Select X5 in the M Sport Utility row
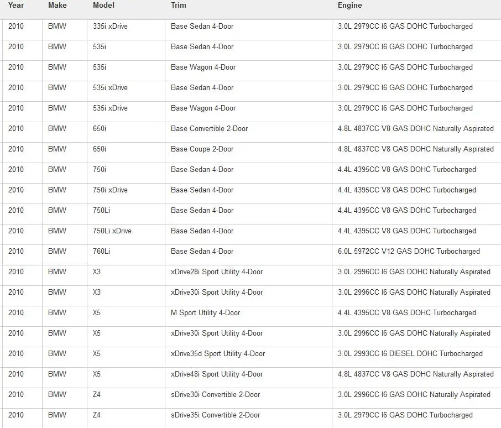 click(x=96, y=312)
